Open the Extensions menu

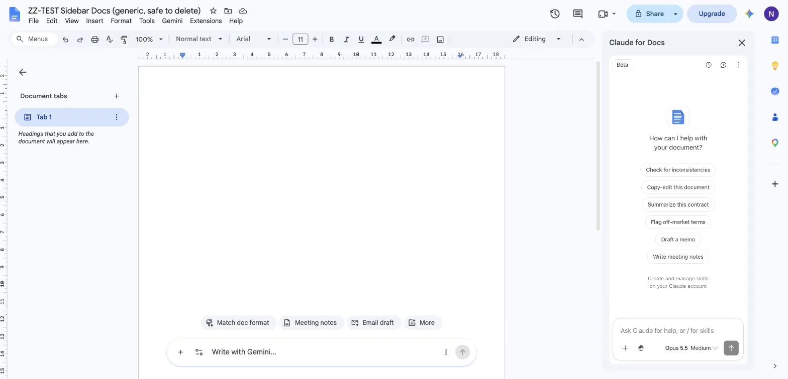pyautogui.click(x=206, y=21)
